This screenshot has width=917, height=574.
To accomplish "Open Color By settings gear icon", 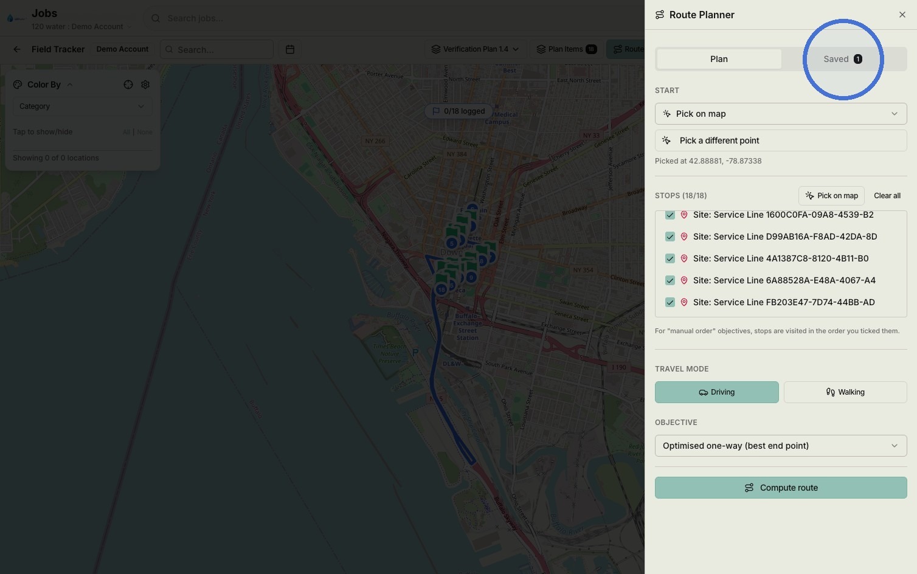I will tap(145, 85).
